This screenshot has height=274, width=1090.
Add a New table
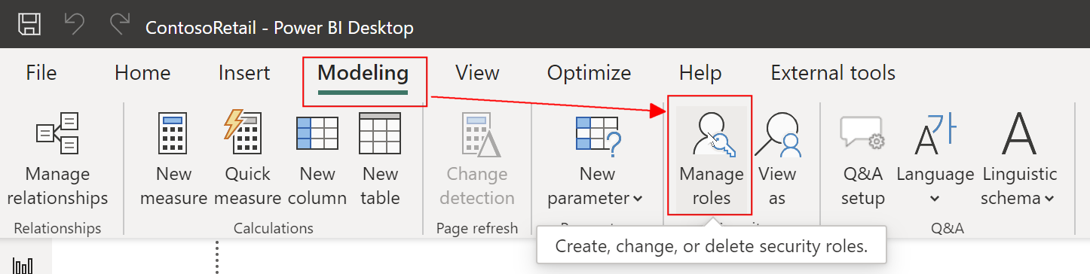click(381, 160)
